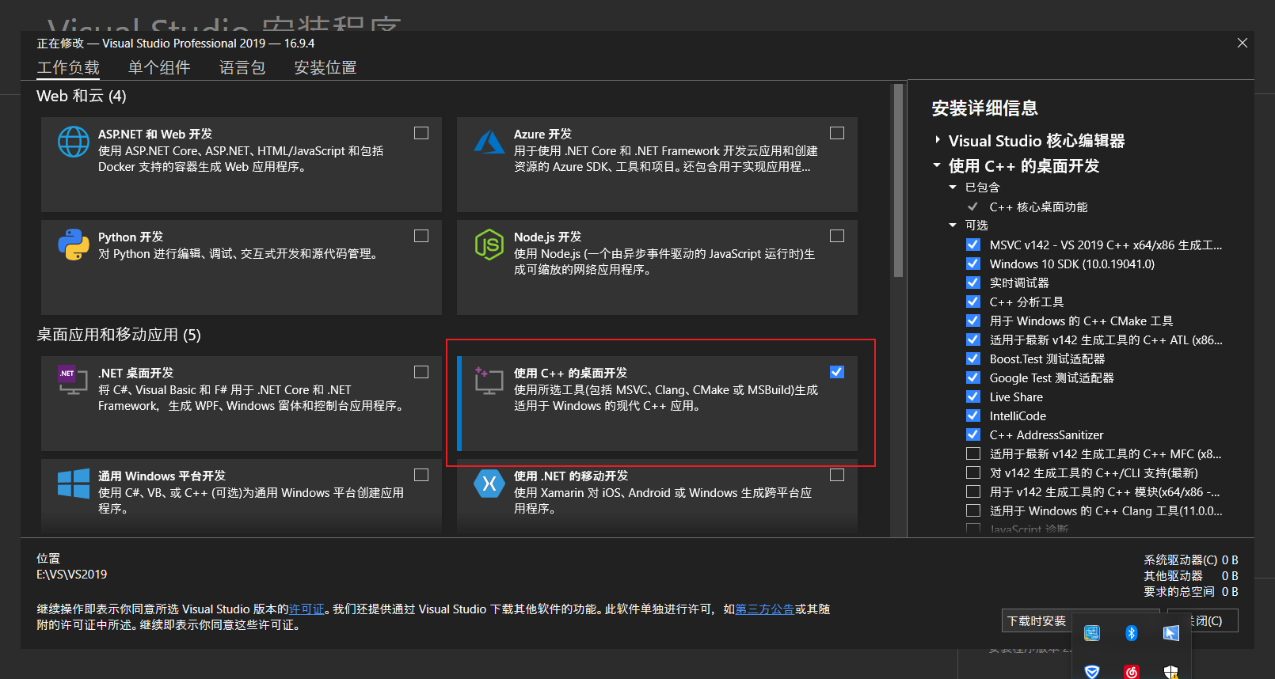Check C++/CLI 支持 for v142
The image size is (1275, 679).
(x=973, y=472)
